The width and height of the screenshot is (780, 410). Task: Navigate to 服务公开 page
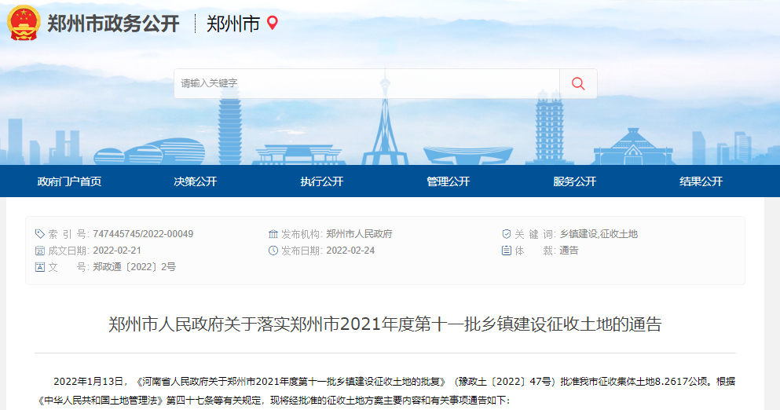pos(575,181)
